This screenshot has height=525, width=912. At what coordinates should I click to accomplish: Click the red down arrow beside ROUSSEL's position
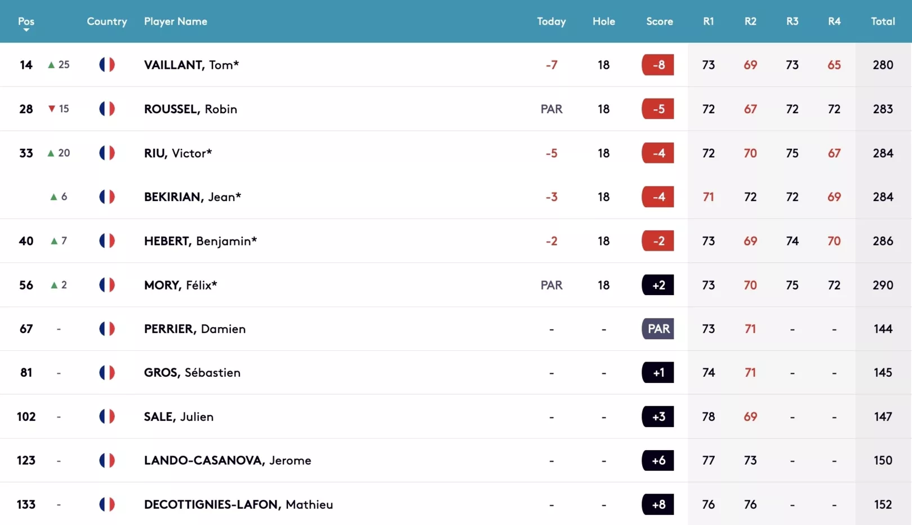tap(52, 109)
